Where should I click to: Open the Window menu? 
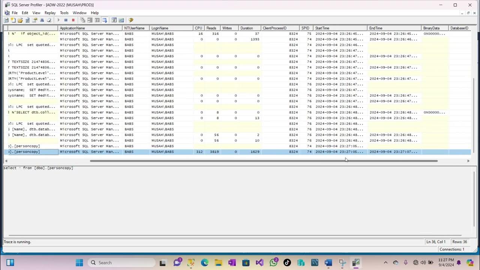[x=79, y=13]
